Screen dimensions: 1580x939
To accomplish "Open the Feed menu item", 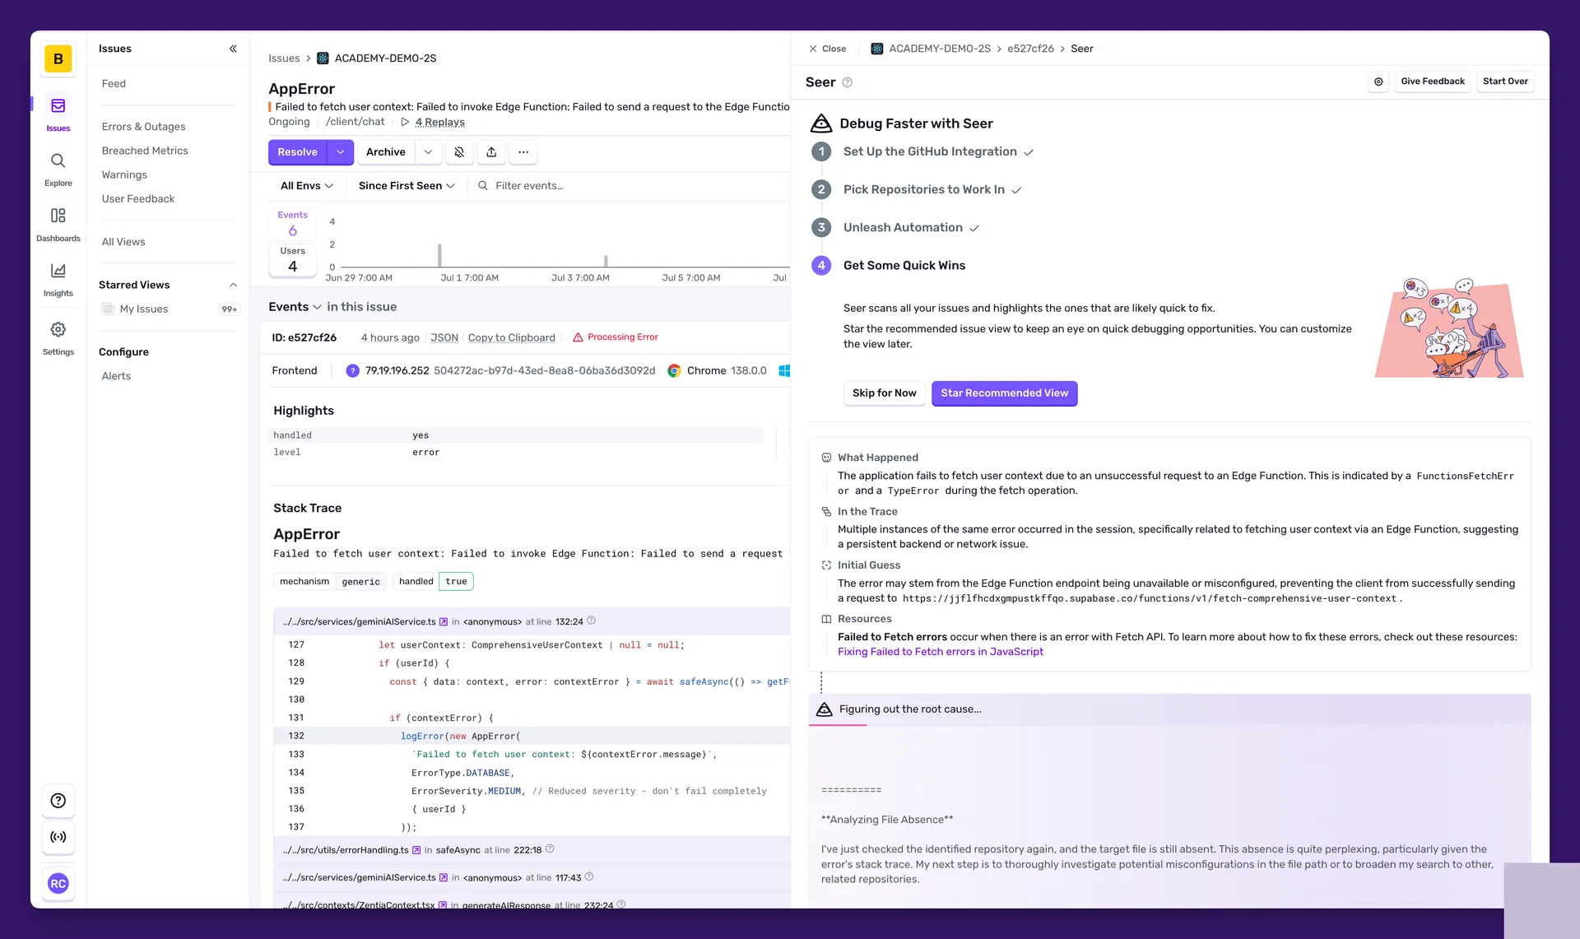I will [x=114, y=83].
